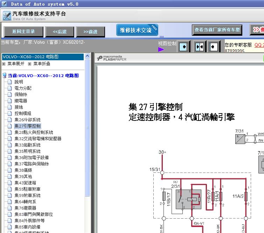Open the 繼電器 tree item

click(x=21, y=101)
